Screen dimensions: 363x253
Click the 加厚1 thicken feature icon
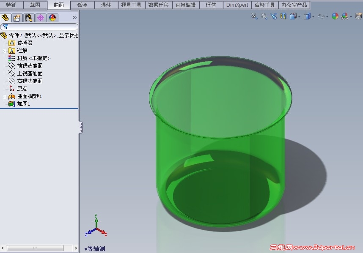tap(12, 104)
